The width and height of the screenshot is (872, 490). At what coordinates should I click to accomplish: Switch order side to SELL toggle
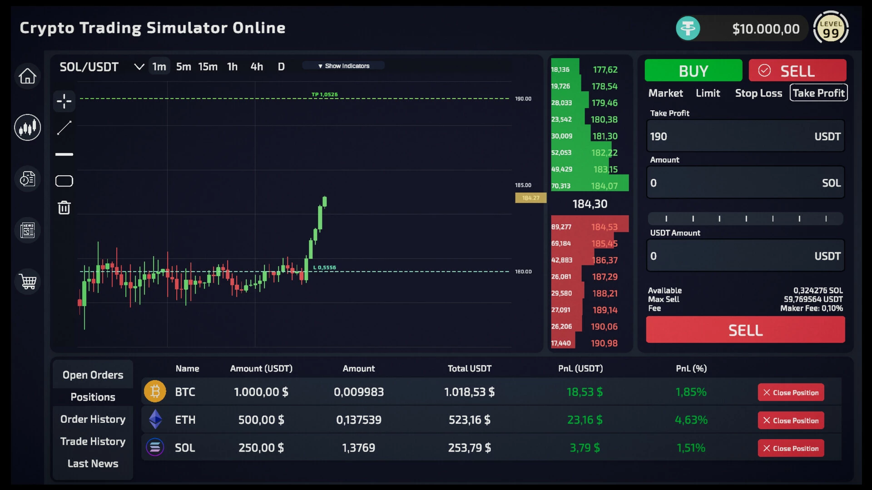[798, 71]
